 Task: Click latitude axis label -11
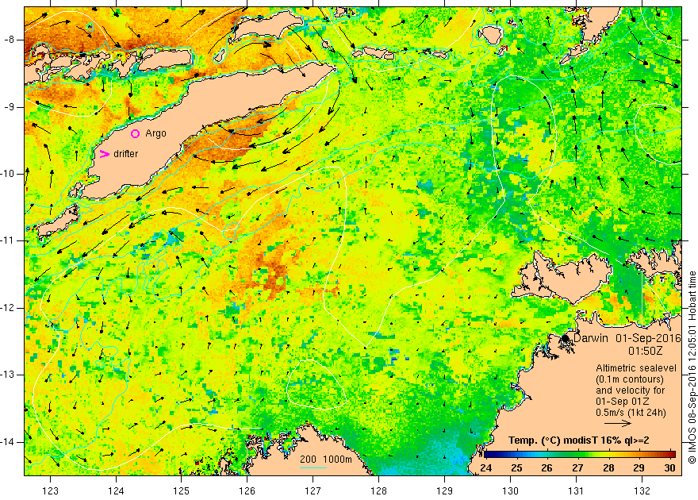pyautogui.click(x=8, y=240)
